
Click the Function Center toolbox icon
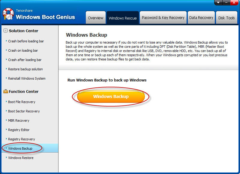coord(5,91)
